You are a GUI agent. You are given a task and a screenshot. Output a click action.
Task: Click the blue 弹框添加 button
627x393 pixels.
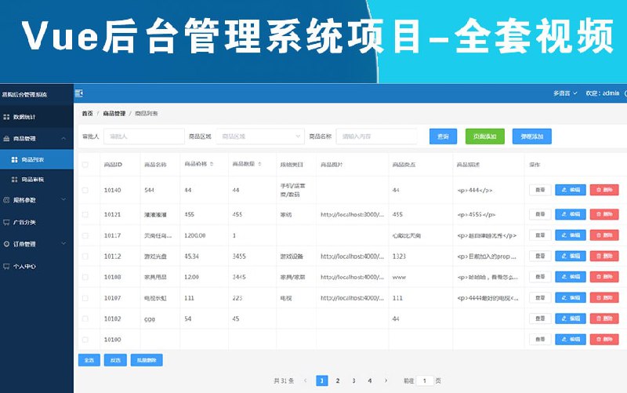click(532, 136)
